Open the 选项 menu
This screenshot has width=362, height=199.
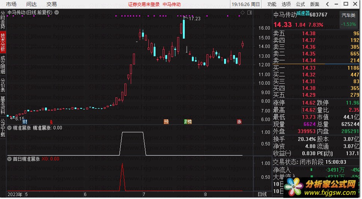pos(286,4)
